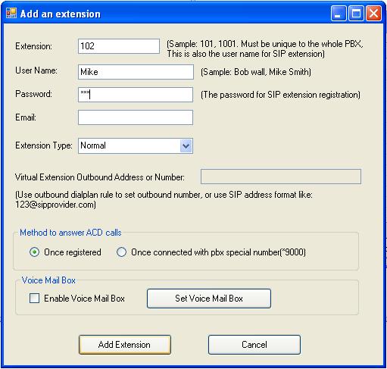Viewport: 387px width, 369px height.
Task: Open Set Voice Mail Box settings
Action: tap(209, 299)
